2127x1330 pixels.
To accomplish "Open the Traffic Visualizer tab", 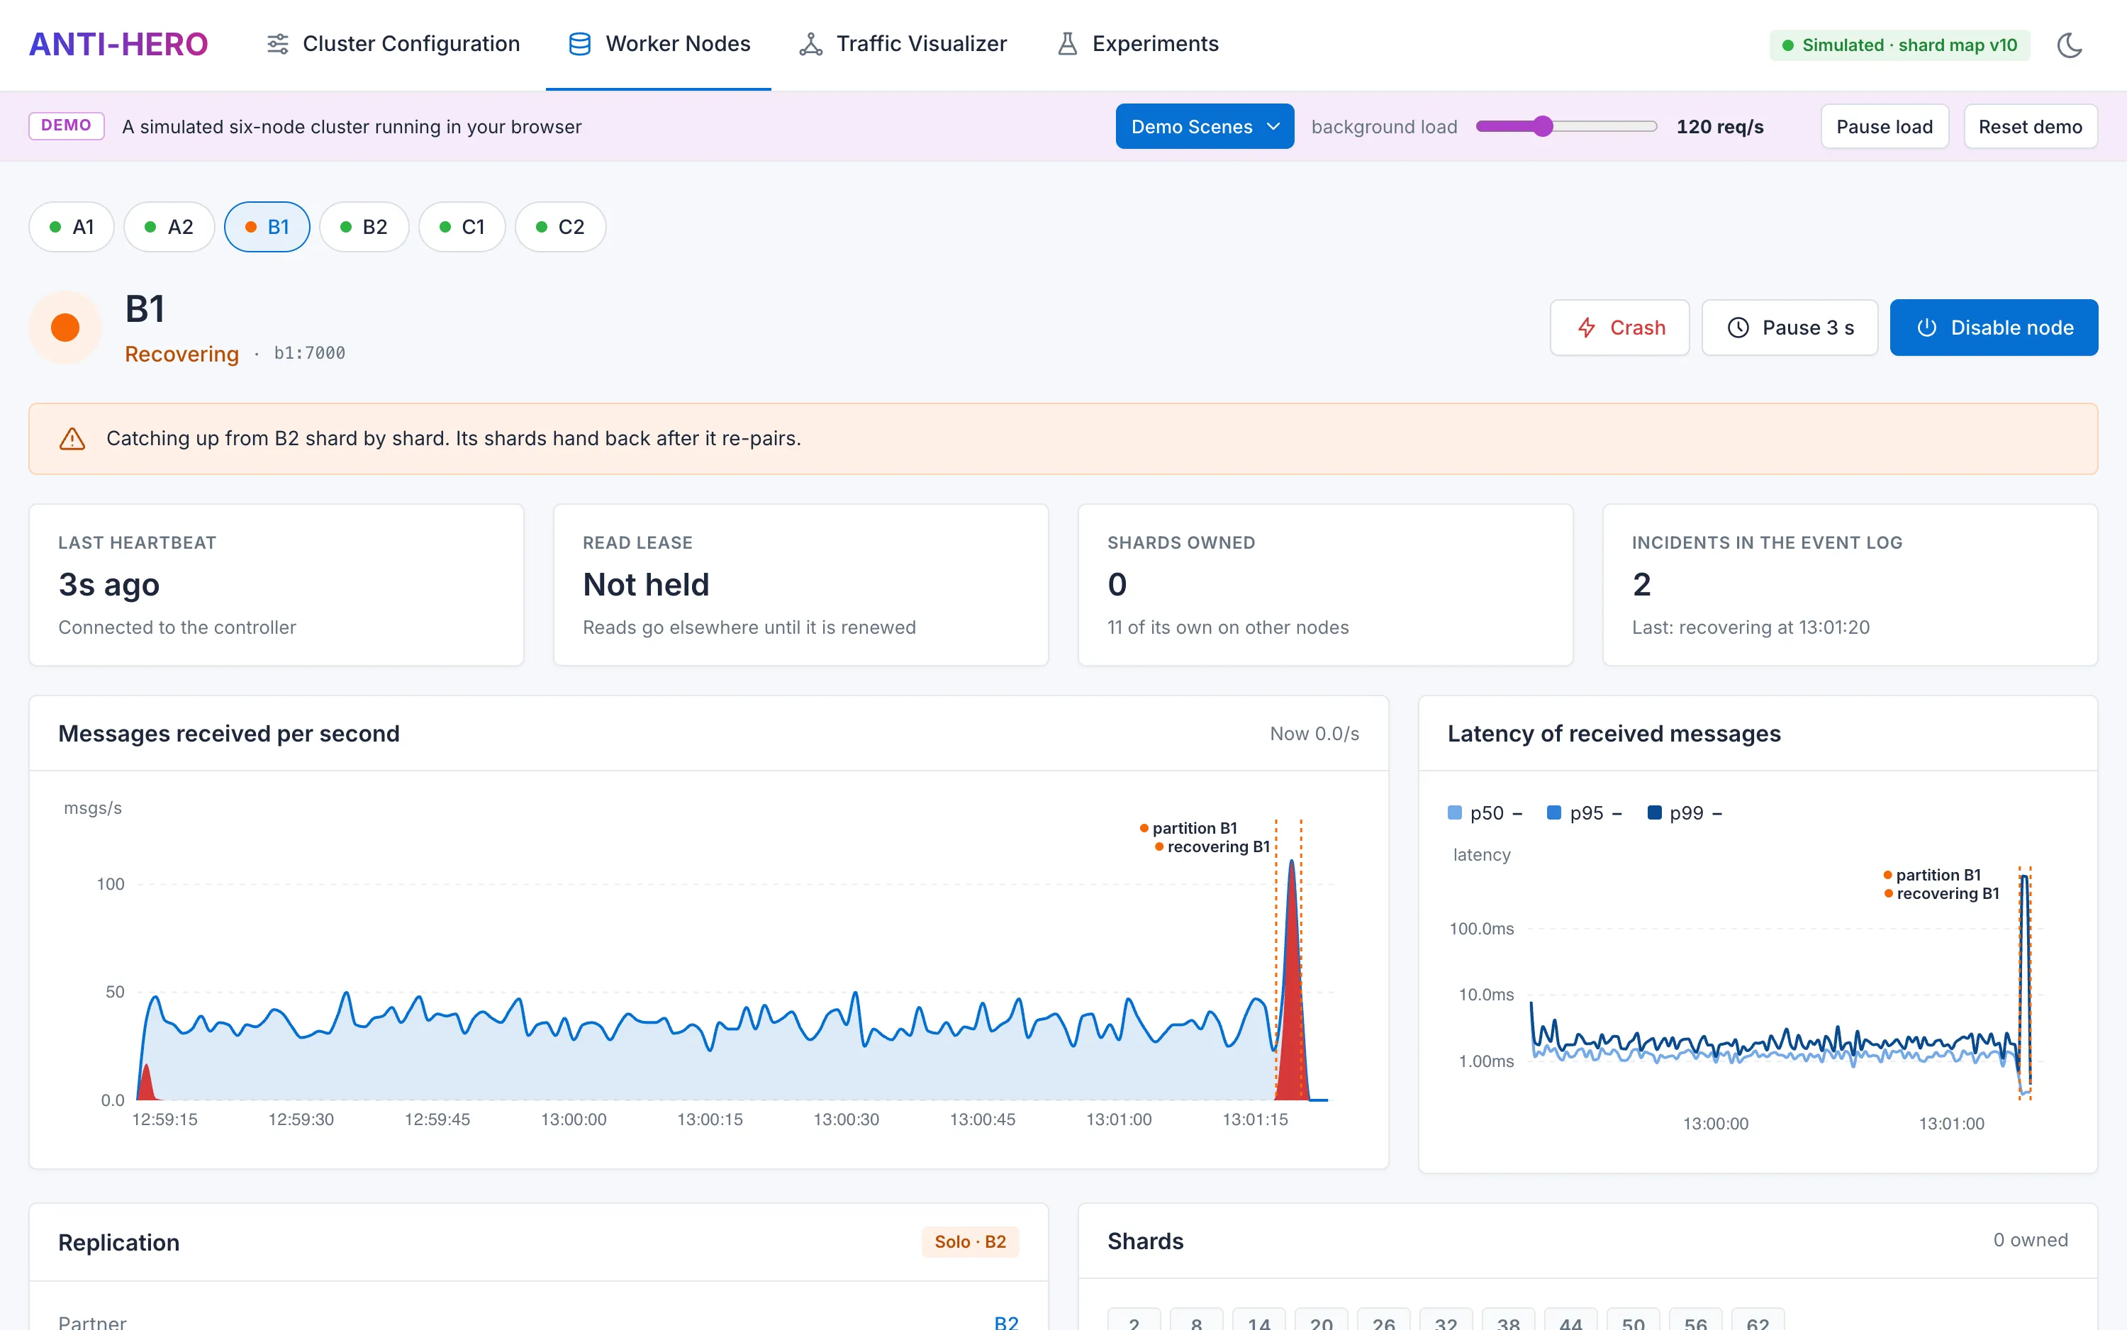I will tap(903, 44).
